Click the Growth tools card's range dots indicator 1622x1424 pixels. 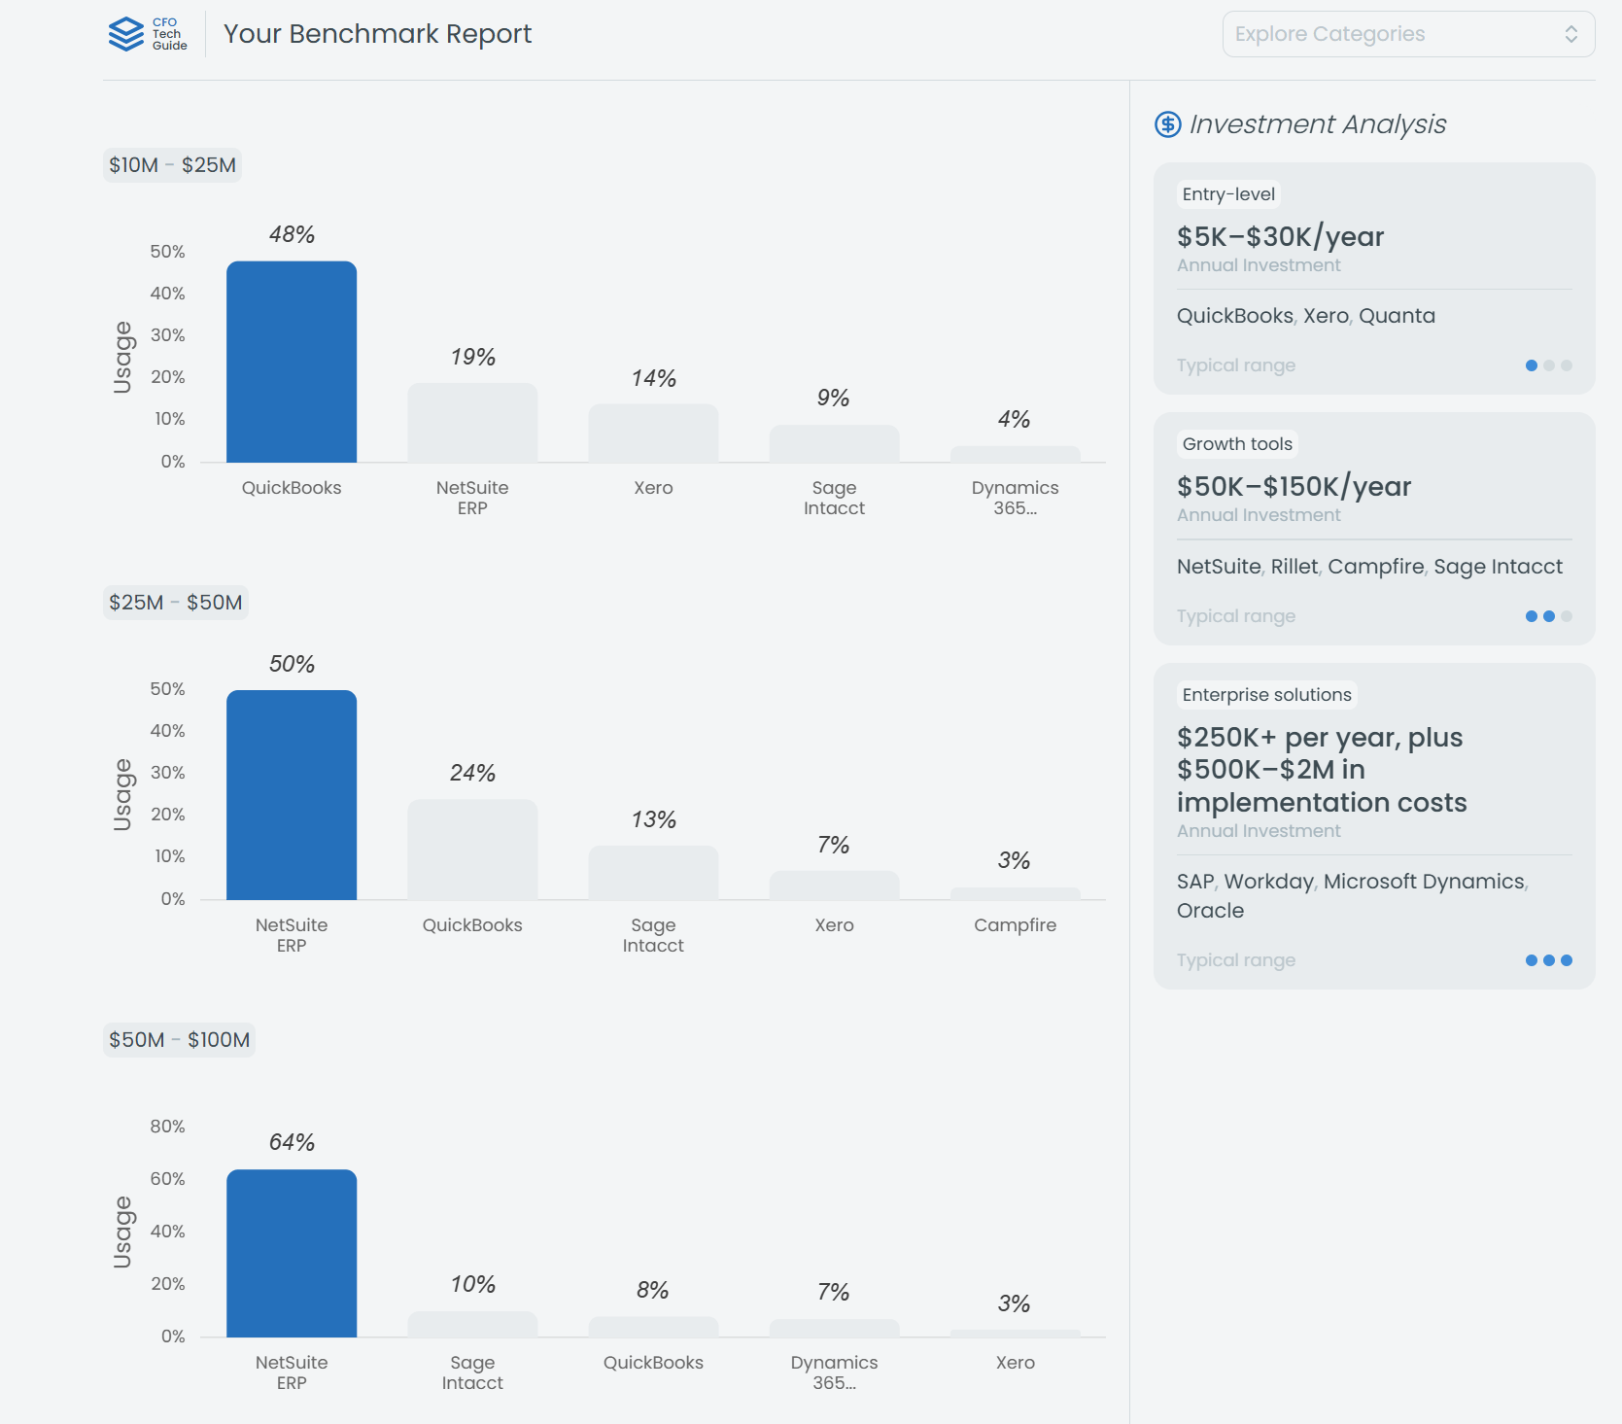(1549, 616)
